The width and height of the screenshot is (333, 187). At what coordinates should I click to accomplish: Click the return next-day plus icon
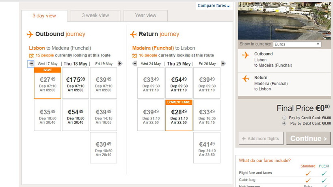pos(223,63)
